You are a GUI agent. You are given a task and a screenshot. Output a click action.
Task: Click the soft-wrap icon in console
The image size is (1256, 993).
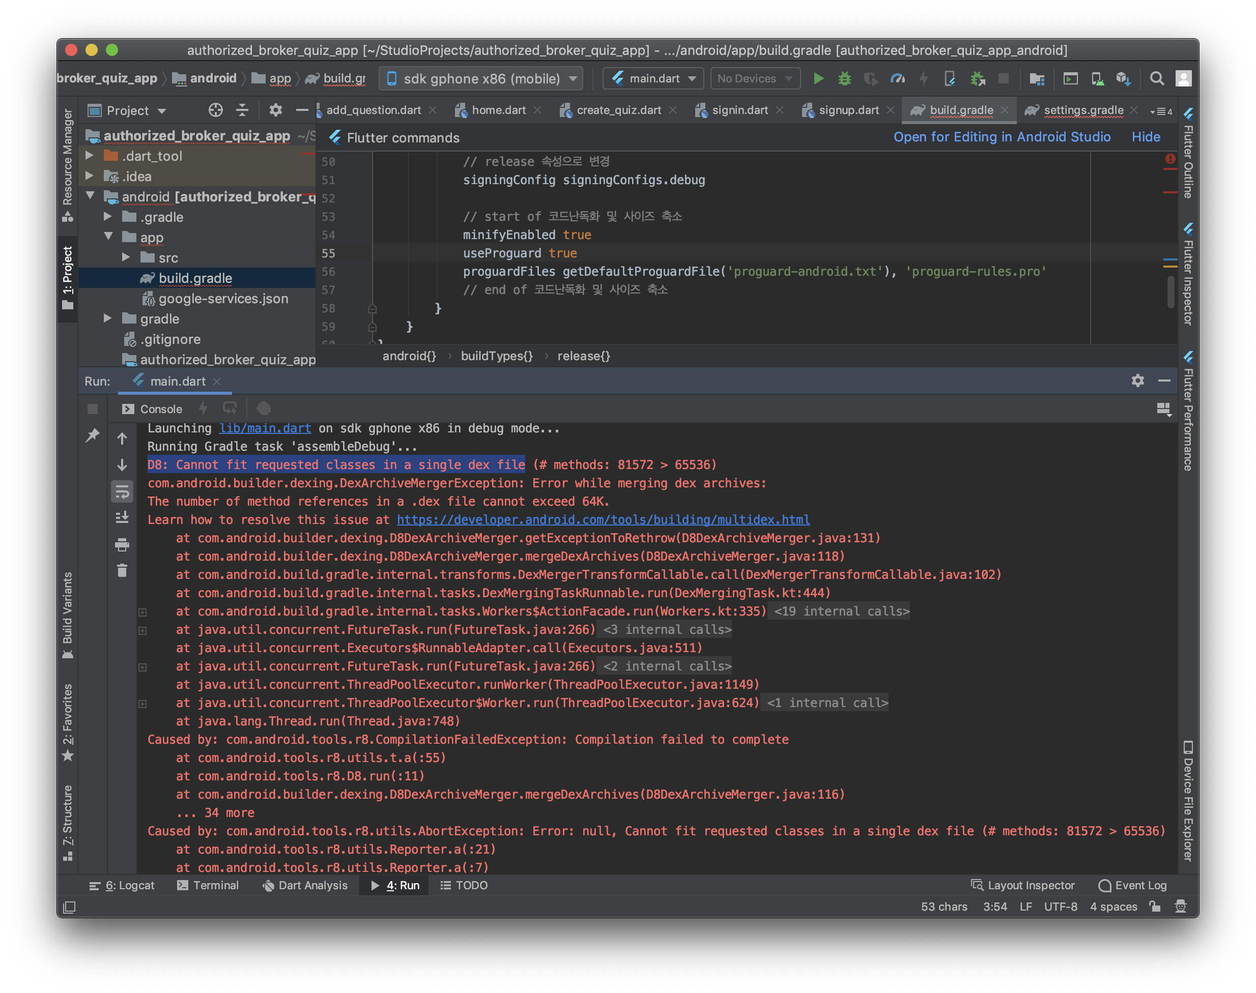pyautogui.click(x=122, y=492)
